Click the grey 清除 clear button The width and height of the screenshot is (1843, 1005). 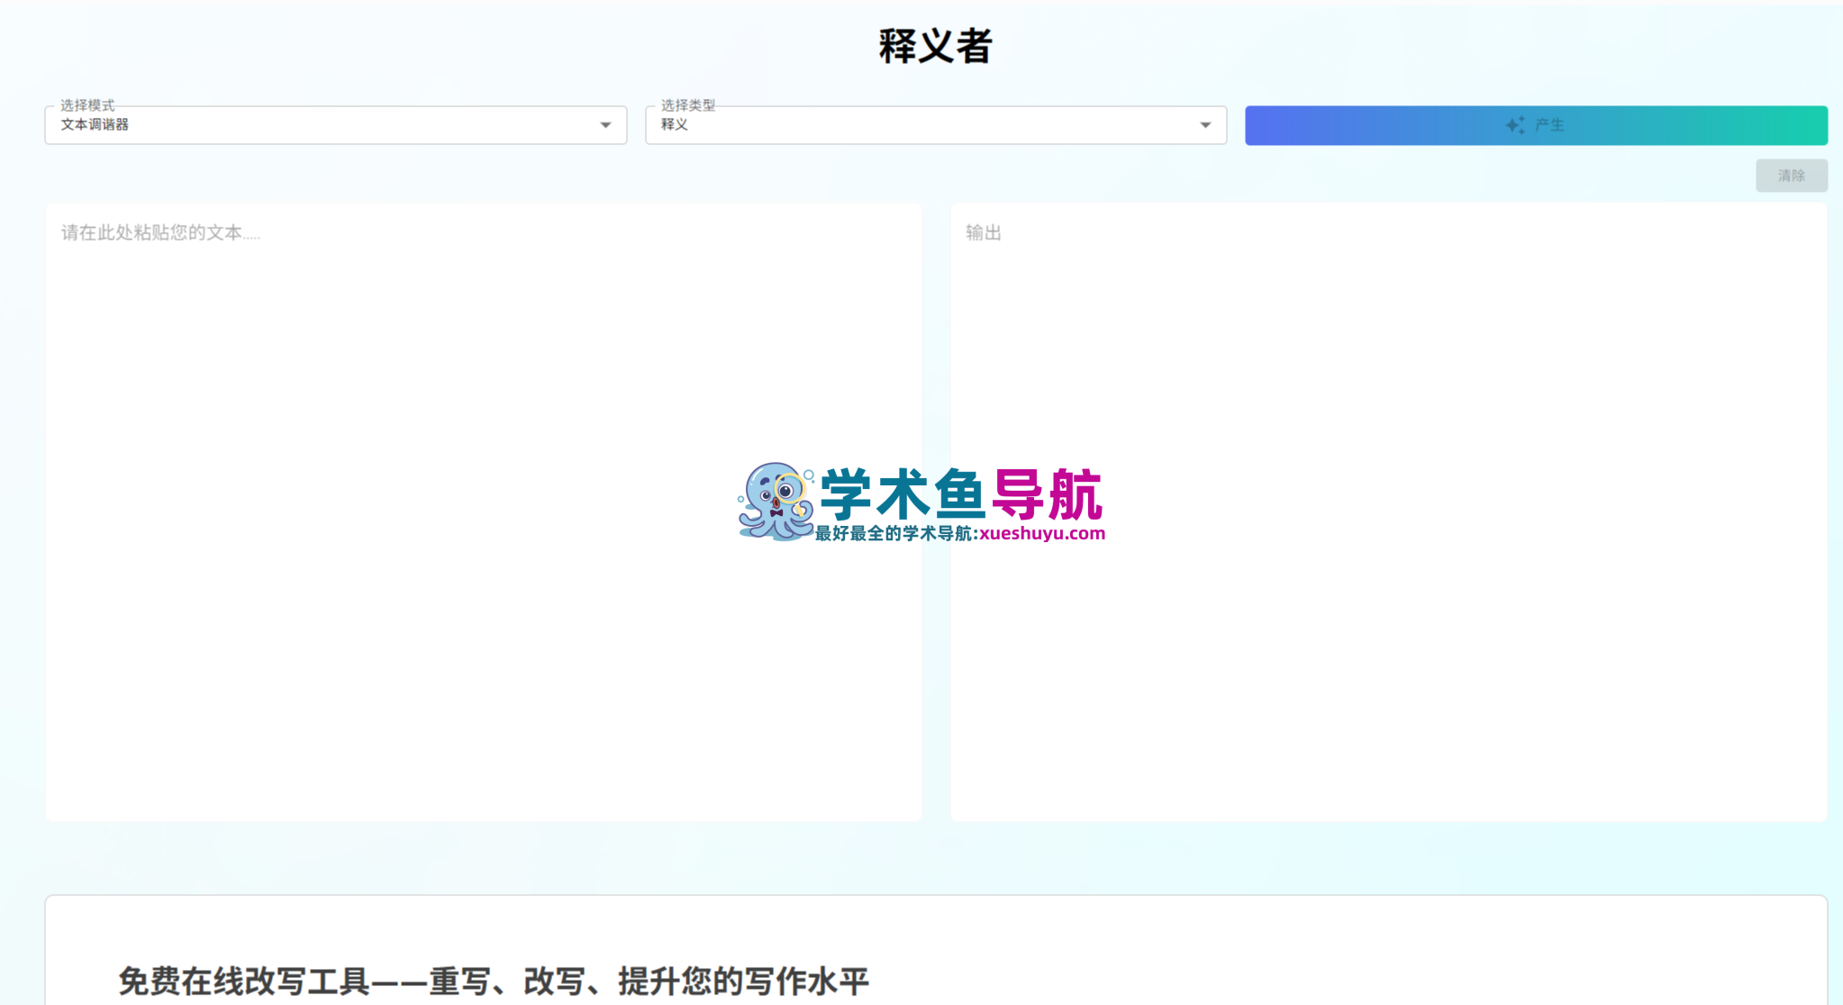(x=1791, y=176)
